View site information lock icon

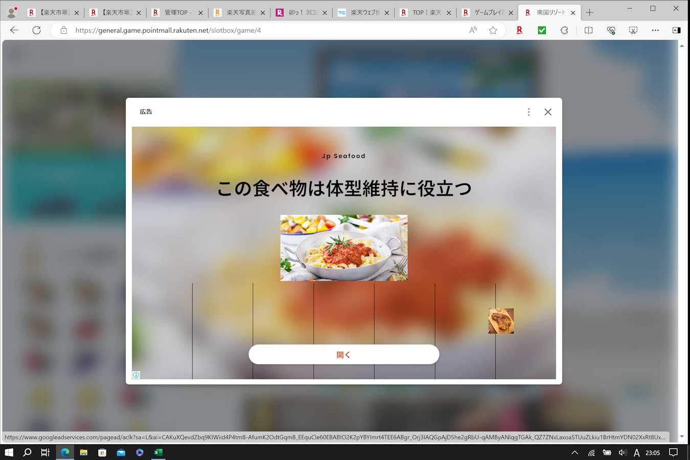click(x=64, y=30)
